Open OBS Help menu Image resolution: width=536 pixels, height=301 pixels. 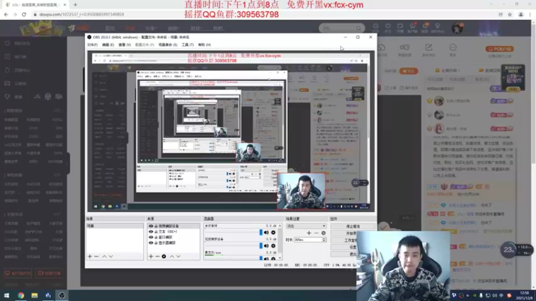click(204, 45)
